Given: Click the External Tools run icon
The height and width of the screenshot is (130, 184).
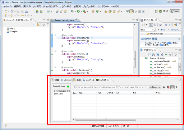Looking at the screenshot, I should click(84, 11).
